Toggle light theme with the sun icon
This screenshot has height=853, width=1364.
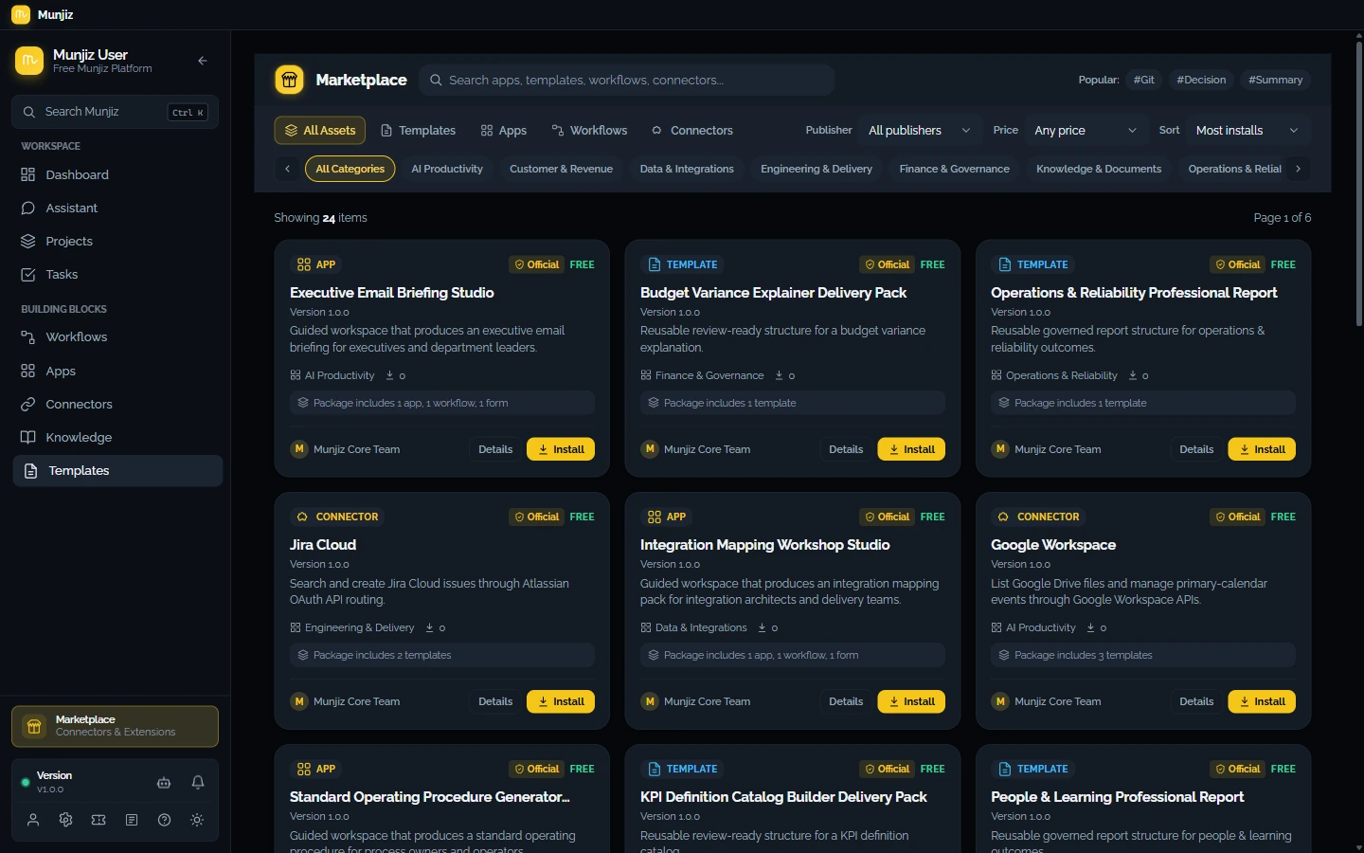point(197,820)
